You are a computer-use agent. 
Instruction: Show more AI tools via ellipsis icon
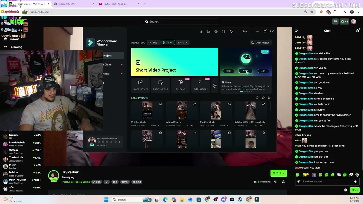(x=214, y=86)
